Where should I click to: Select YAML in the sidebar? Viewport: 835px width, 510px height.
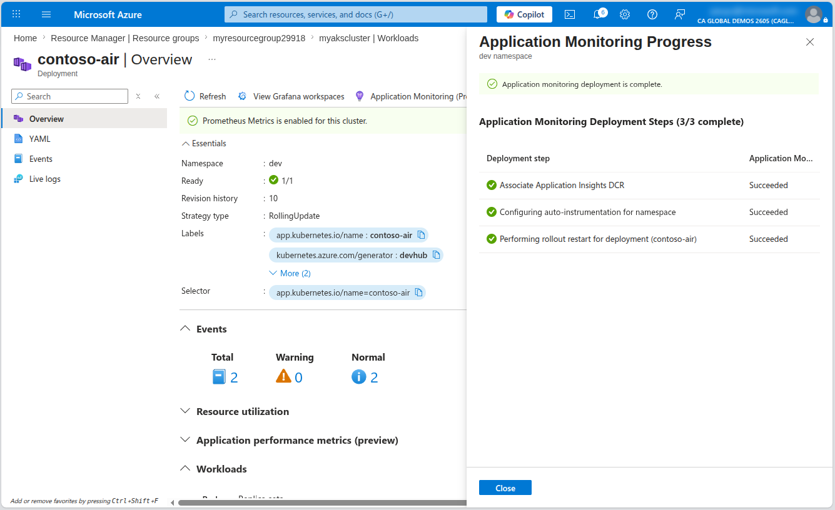pos(84,139)
